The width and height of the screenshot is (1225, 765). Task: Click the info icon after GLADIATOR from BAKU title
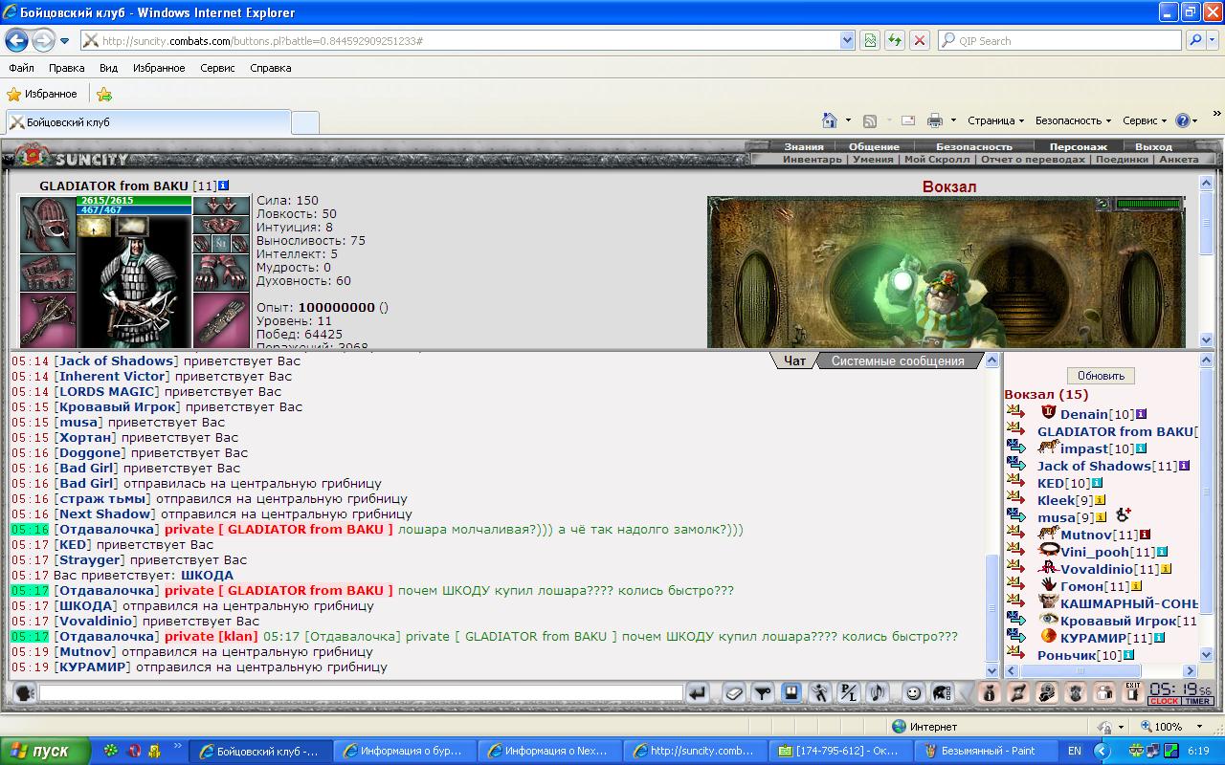click(223, 186)
